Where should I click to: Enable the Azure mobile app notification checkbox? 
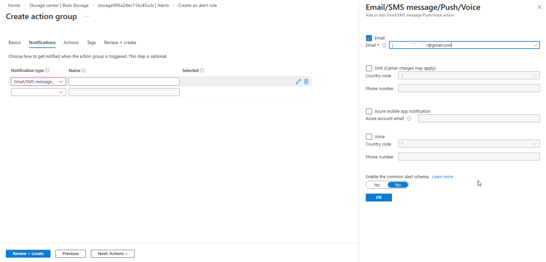[x=369, y=111]
